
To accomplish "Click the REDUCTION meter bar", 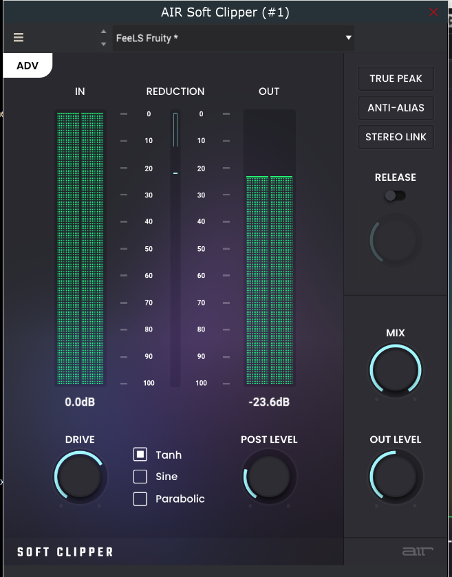I will tap(175, 248).
